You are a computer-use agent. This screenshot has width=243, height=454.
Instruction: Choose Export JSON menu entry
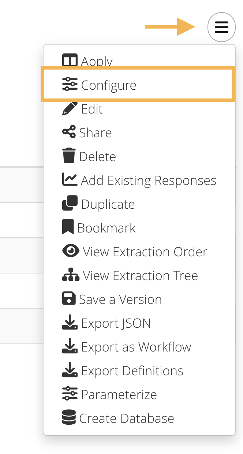tap(116, 323)
